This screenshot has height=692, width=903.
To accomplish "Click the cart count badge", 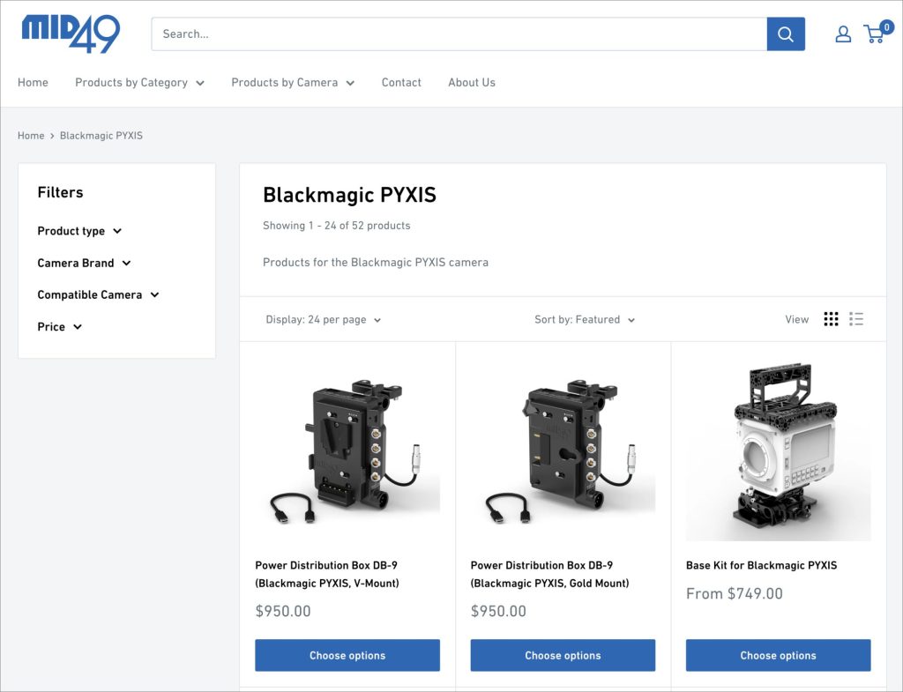I will pyautogui.click(x=886, y=26).
